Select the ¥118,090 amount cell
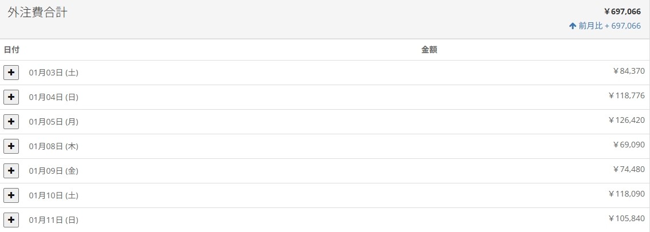The image size is (650, 232). [626, 194]
